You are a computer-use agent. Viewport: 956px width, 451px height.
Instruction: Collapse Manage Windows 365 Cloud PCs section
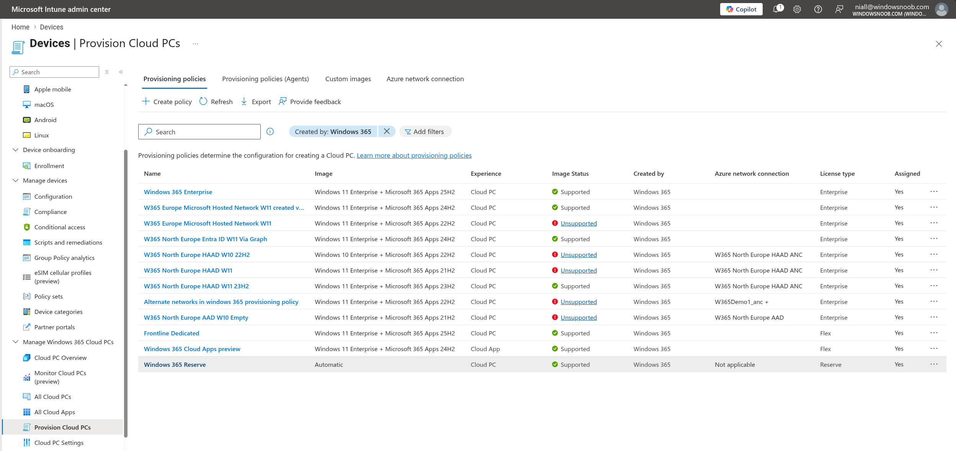pos(16,342)
